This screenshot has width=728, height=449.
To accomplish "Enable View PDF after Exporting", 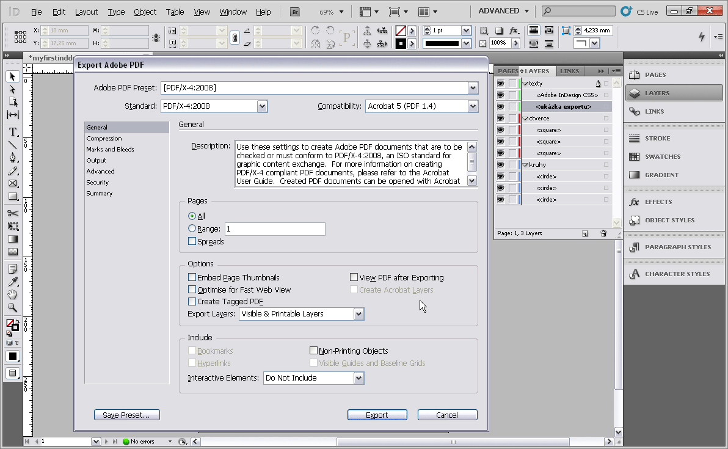I will pyautogui.click(x=354, y=277).
